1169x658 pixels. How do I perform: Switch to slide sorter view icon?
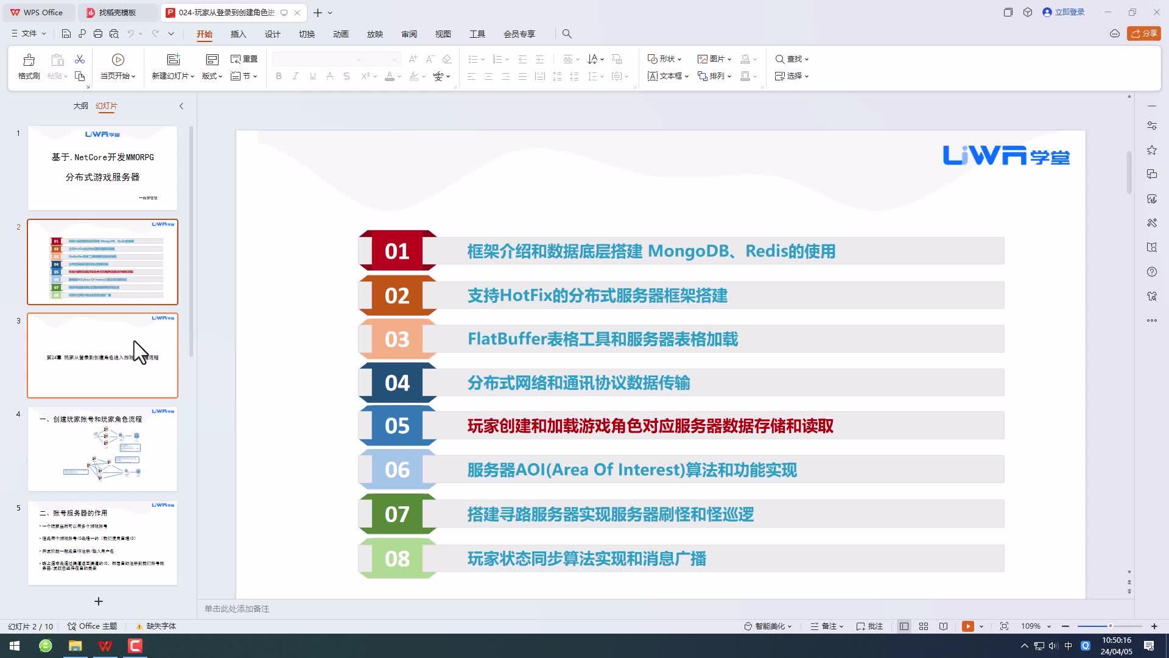(x=924, y=626)
